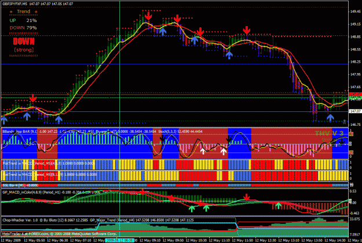Click the 33.075 Chop-Whacker scale value
The image size is (362, 243).
click(x=355, y=219)
